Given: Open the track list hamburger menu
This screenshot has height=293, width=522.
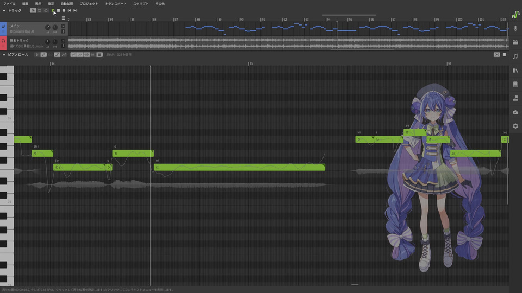Looking at the screenshot, I should point(63,18).
